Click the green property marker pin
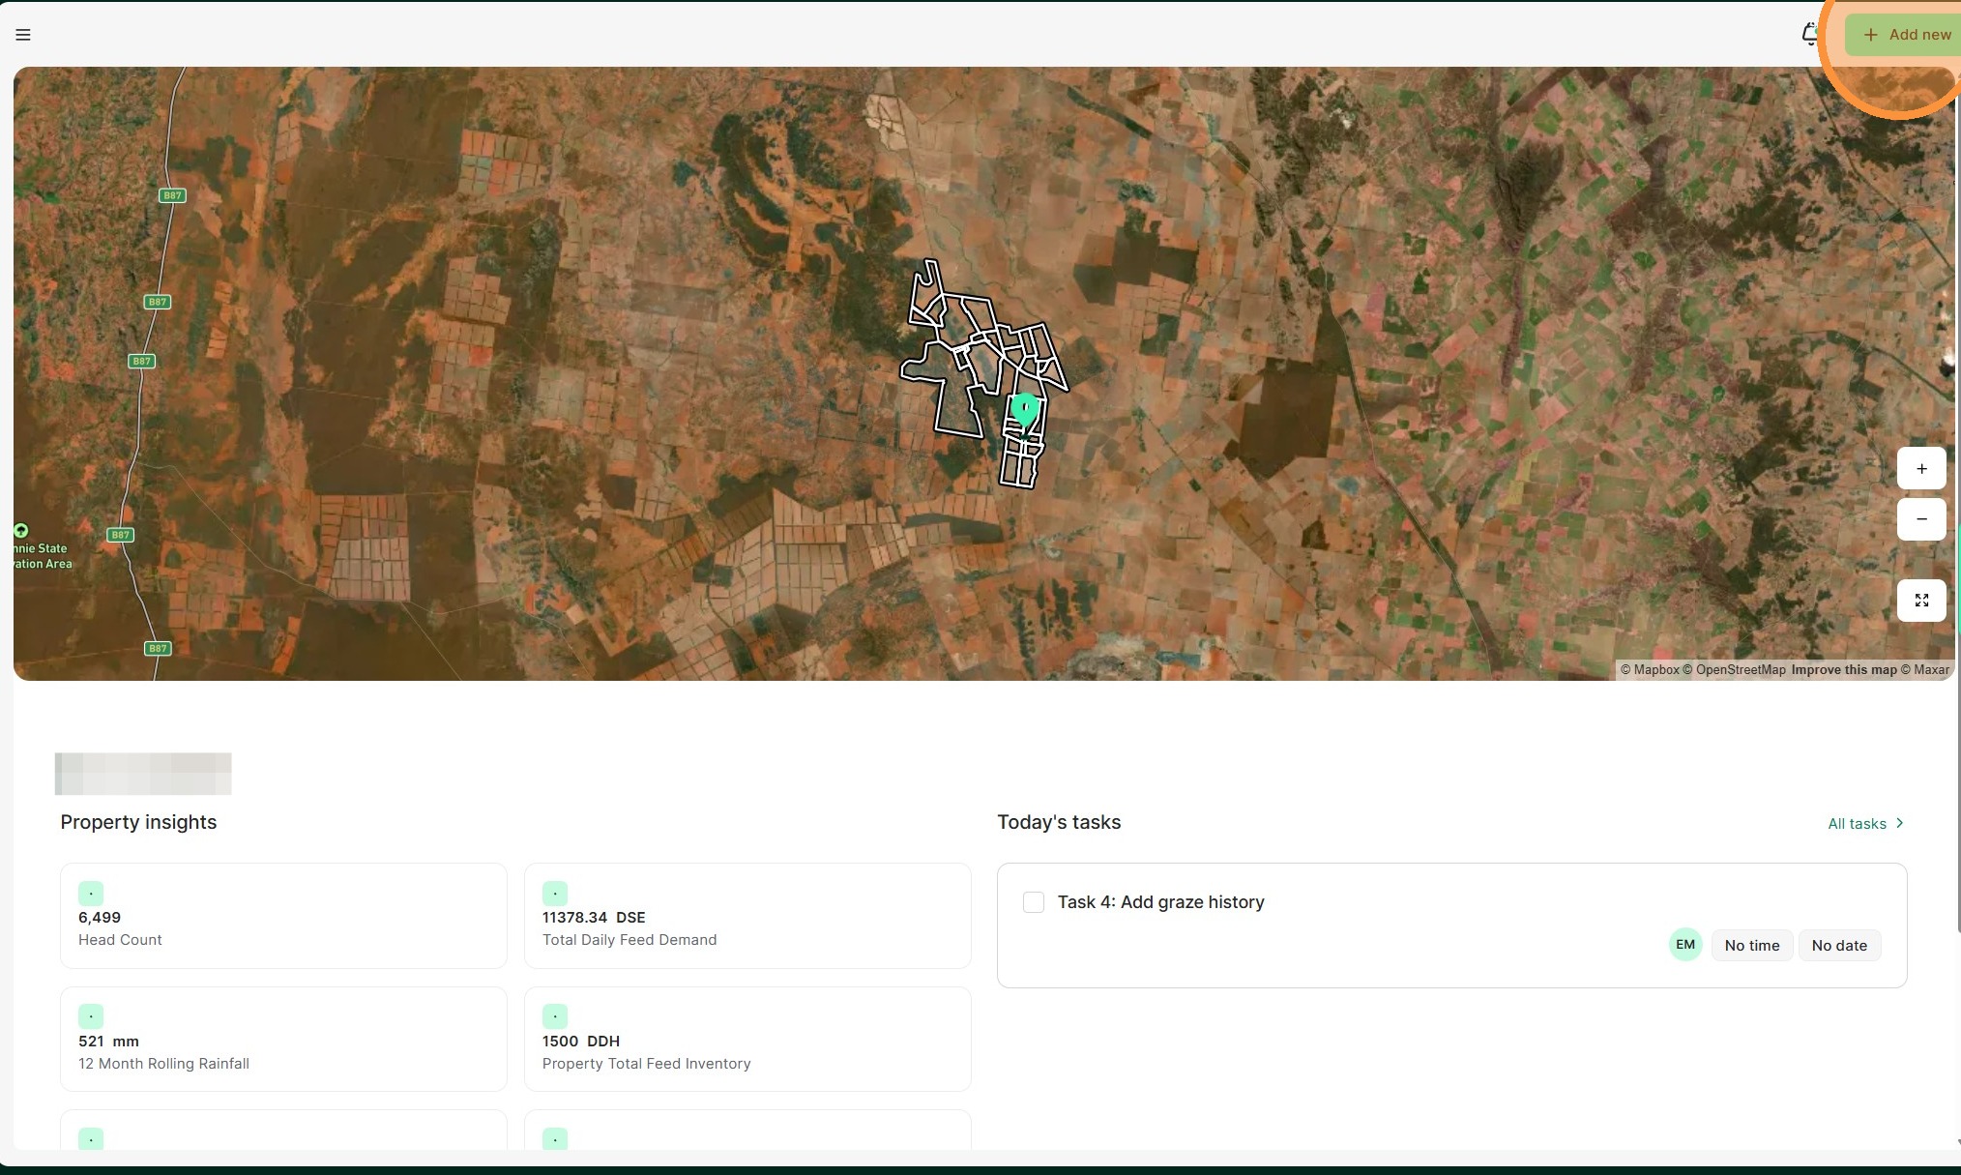Image resolution: width=1961 pixels, height=1175 pixels. 1024,409
